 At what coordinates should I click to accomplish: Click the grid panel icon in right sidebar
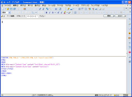point(130,47)
